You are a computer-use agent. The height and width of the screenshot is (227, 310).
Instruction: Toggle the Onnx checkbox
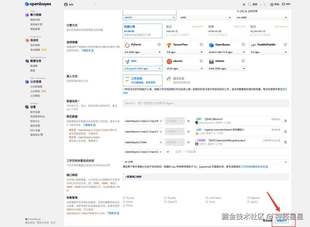[207, 202]
